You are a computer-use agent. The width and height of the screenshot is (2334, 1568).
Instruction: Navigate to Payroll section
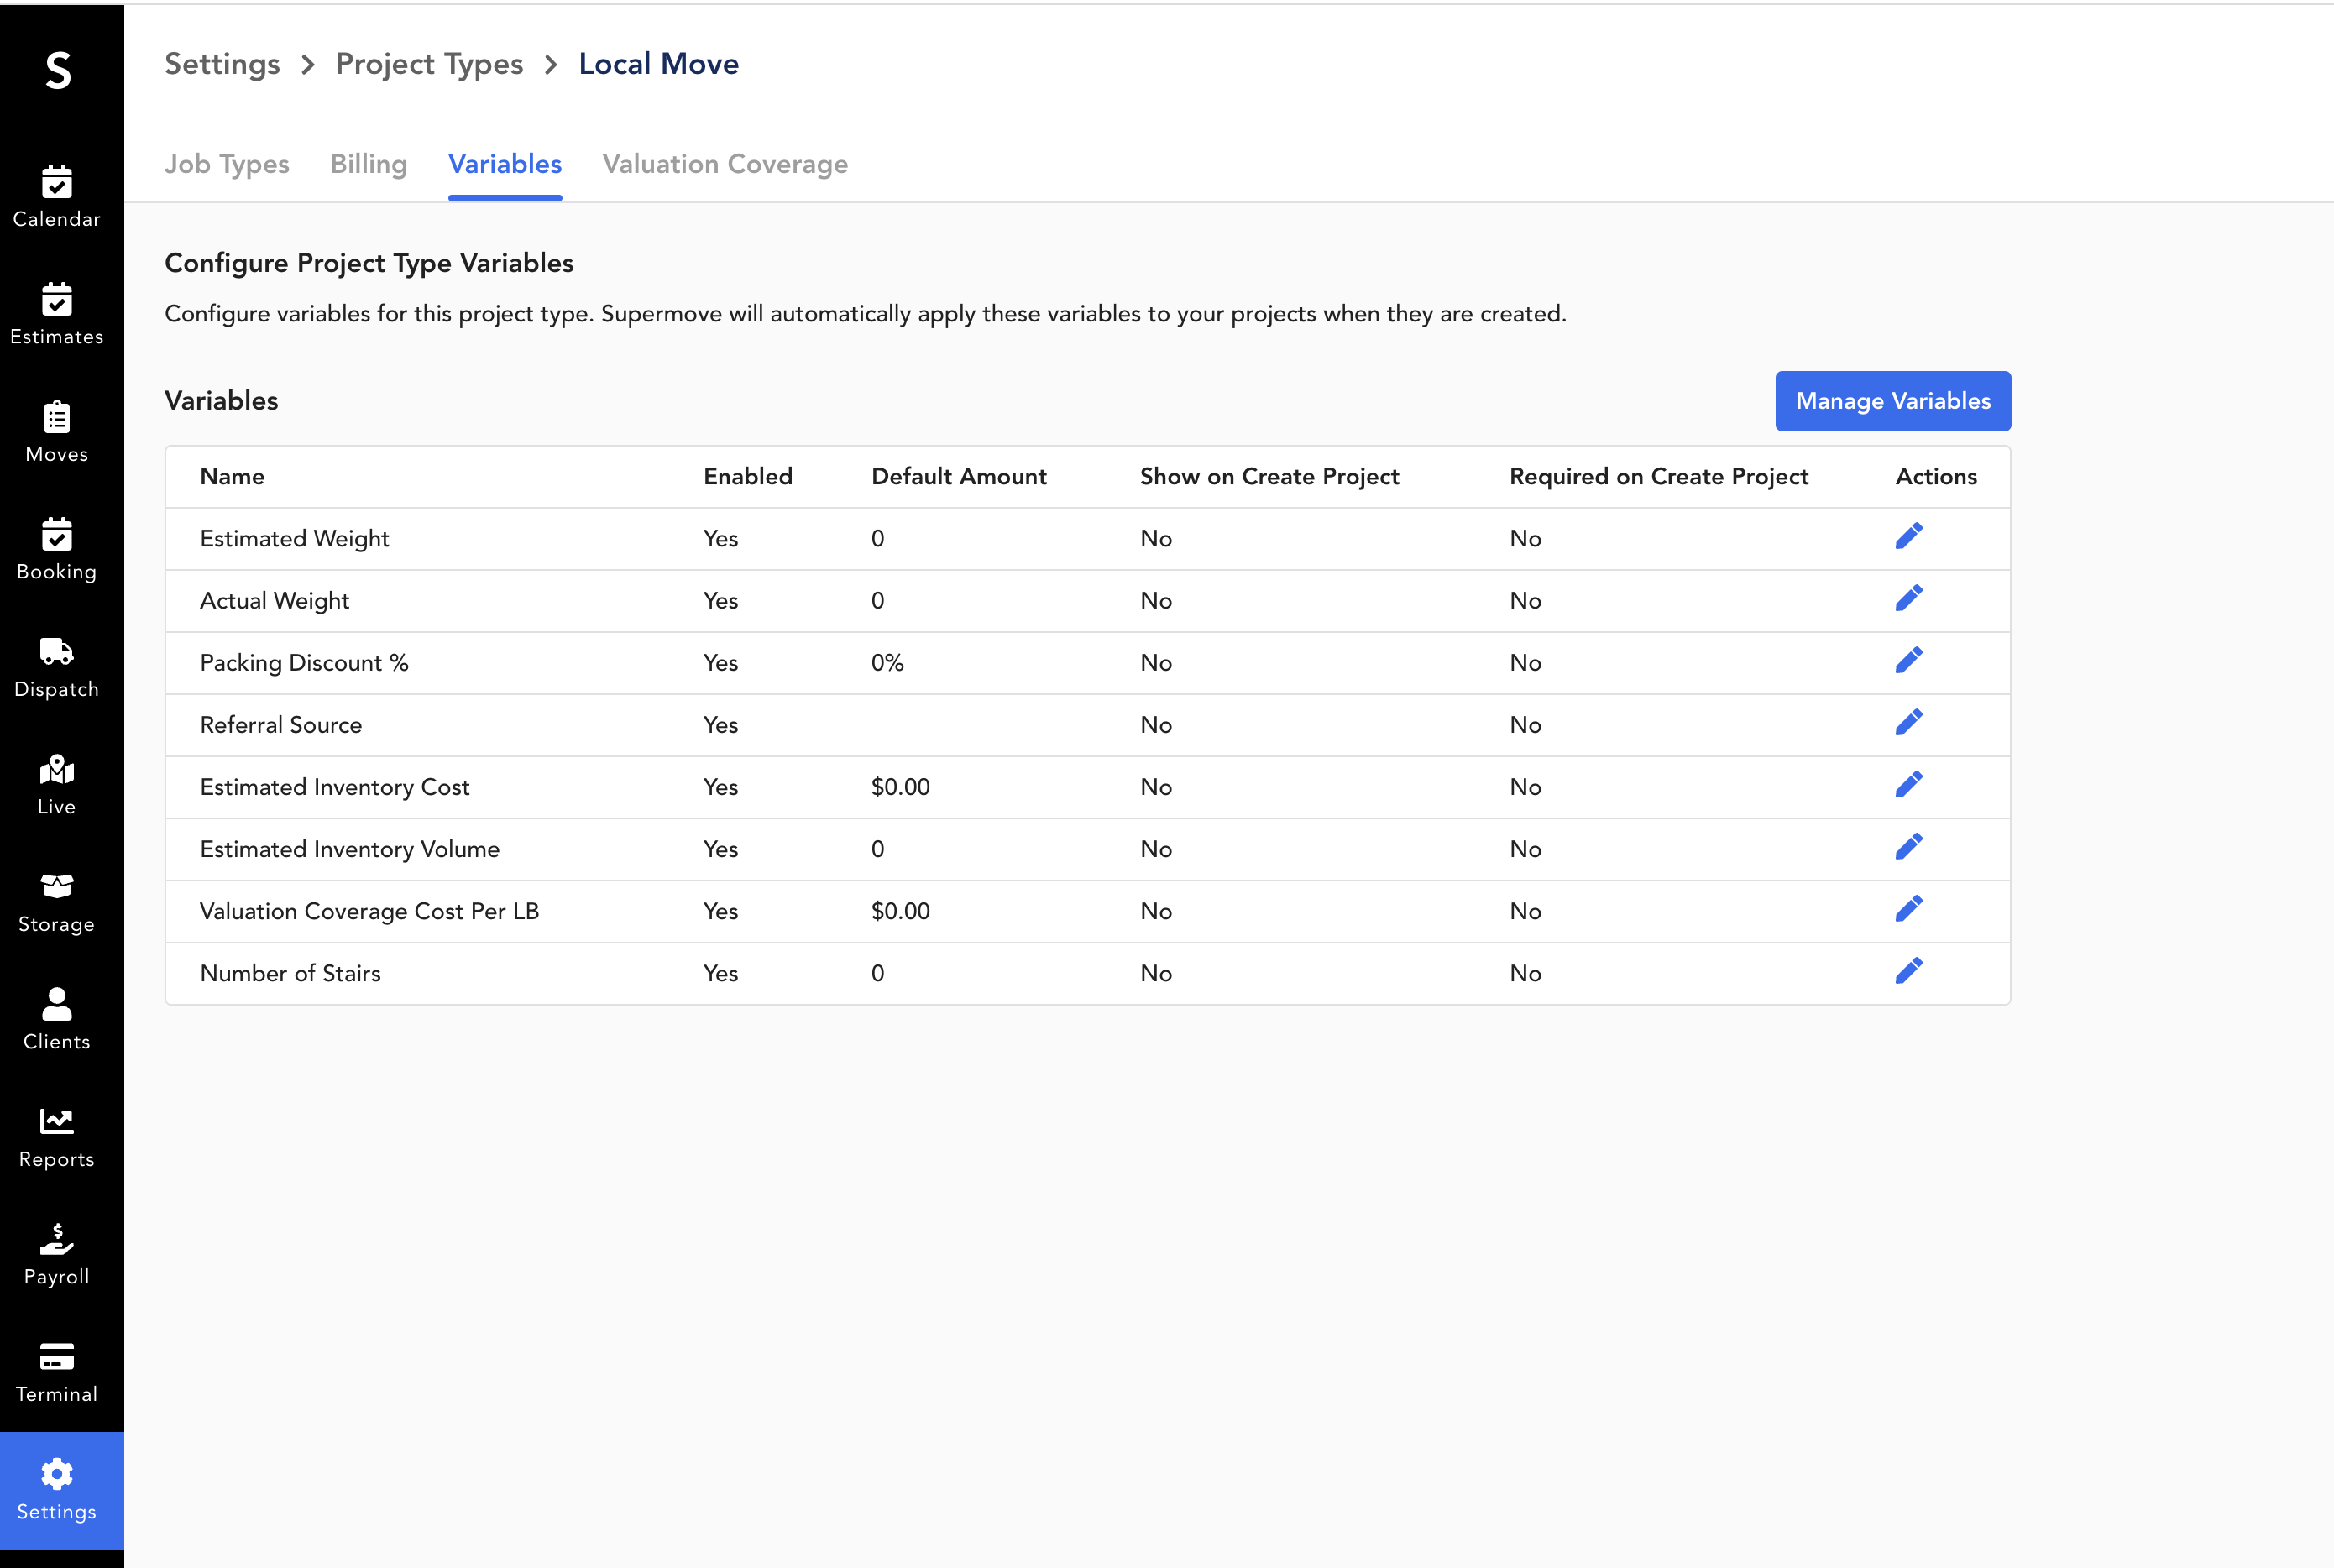pos(56,1252)
